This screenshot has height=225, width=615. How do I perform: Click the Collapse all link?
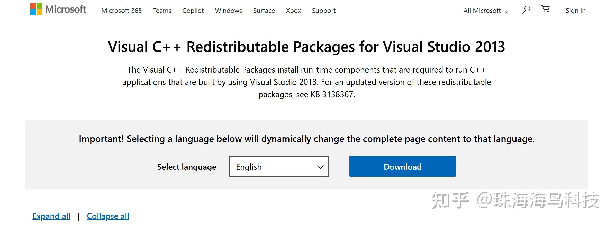point(108,216)
